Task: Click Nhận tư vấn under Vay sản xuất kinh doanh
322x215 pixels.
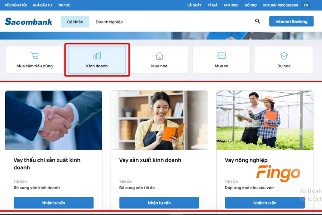Action: pyautogui.click(x=159, y=202)
